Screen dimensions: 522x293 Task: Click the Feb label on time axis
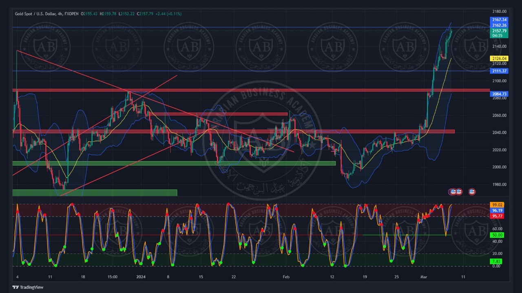pyautogui.click(x=286, y=277)
